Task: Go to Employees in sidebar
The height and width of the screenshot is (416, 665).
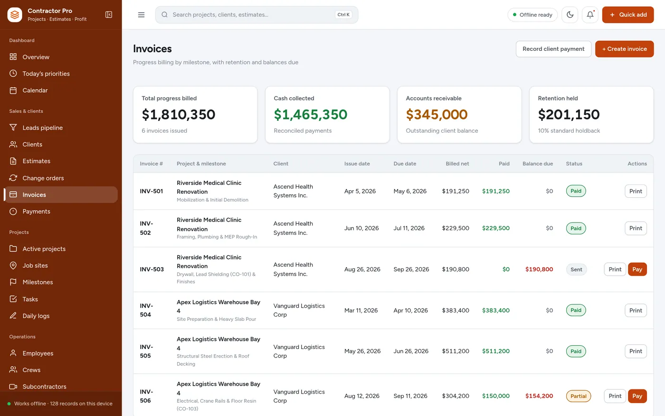Action: tap(61, 353)
